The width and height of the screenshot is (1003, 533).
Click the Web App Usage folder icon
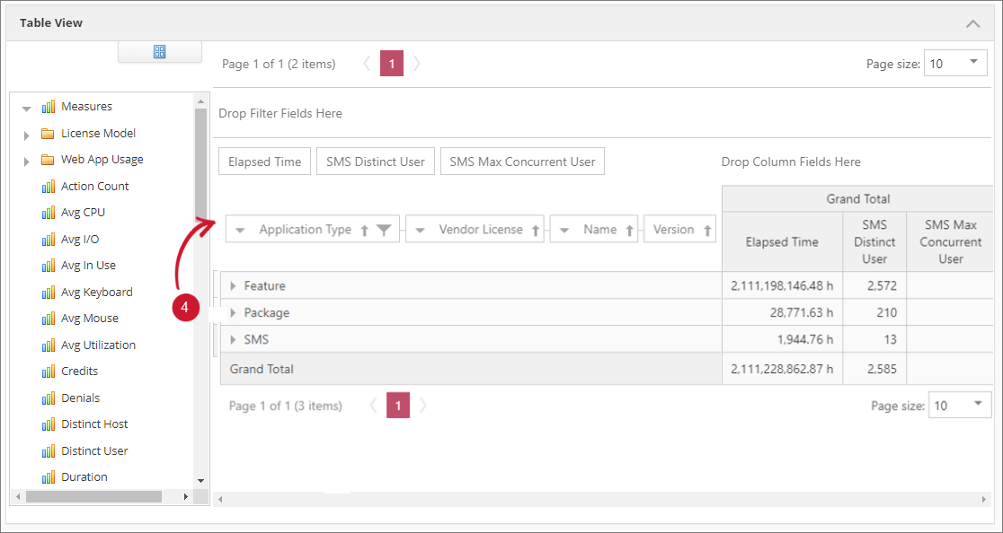pos(48,160)
